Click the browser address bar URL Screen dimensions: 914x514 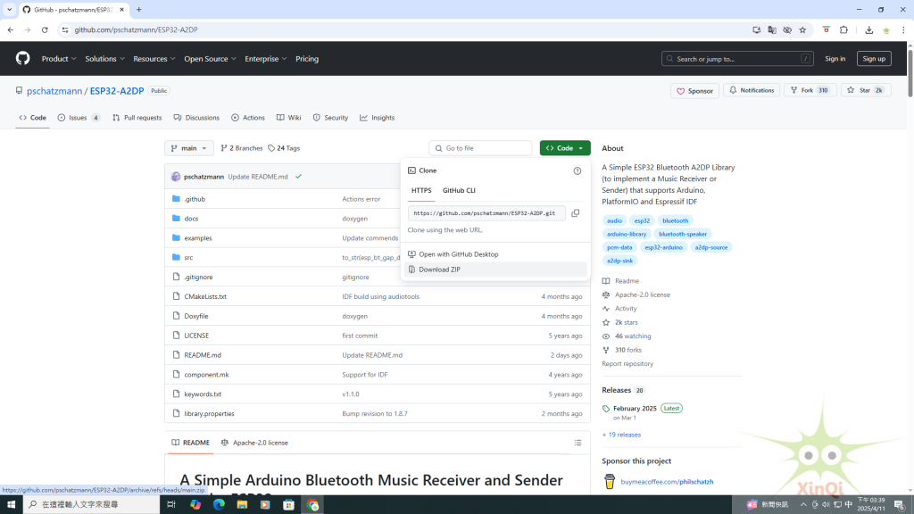[x=136, y=29]
